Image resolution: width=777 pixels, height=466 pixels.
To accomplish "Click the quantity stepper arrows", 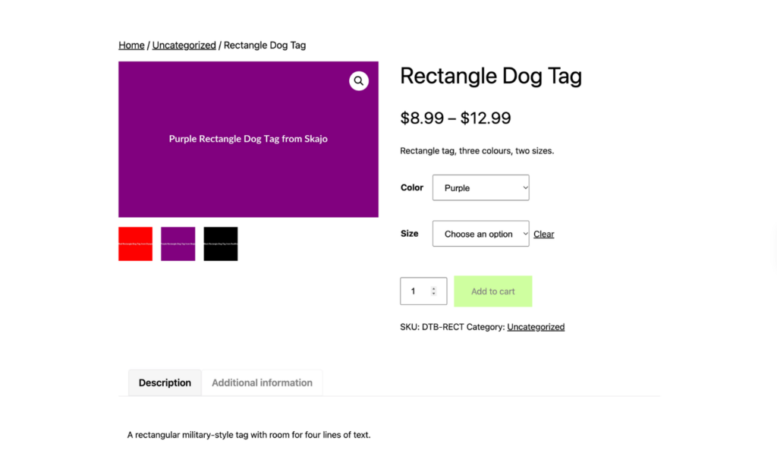I will click(x=433, y=291).
